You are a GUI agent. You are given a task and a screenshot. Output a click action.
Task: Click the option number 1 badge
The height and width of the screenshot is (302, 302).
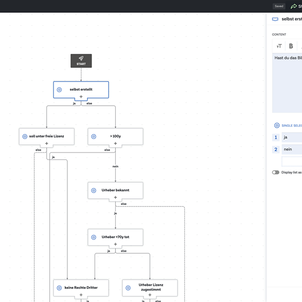coord(276,137)
